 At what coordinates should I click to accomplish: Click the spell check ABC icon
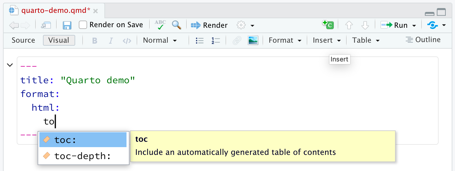click(x=160, y=25)
